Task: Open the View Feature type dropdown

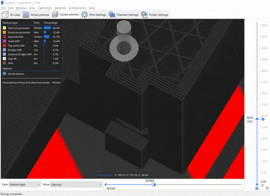Action: pos(24,184)
